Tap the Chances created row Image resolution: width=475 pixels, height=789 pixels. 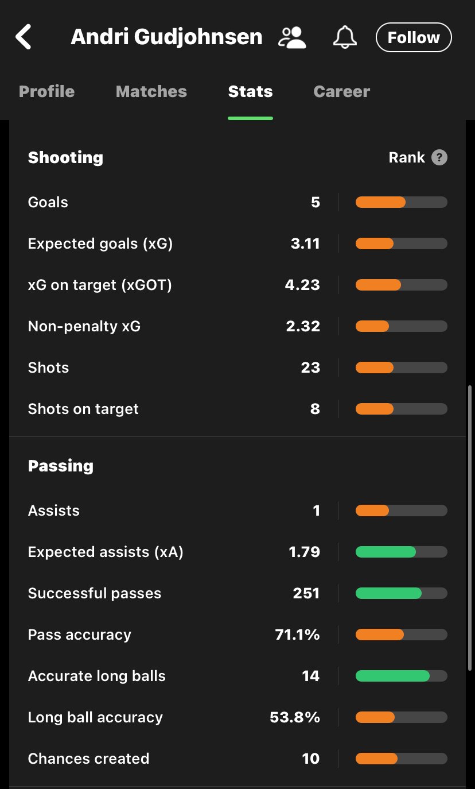(237, 759)
